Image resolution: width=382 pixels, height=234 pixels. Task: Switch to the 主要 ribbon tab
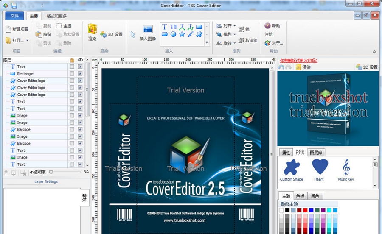coord(34,16)
